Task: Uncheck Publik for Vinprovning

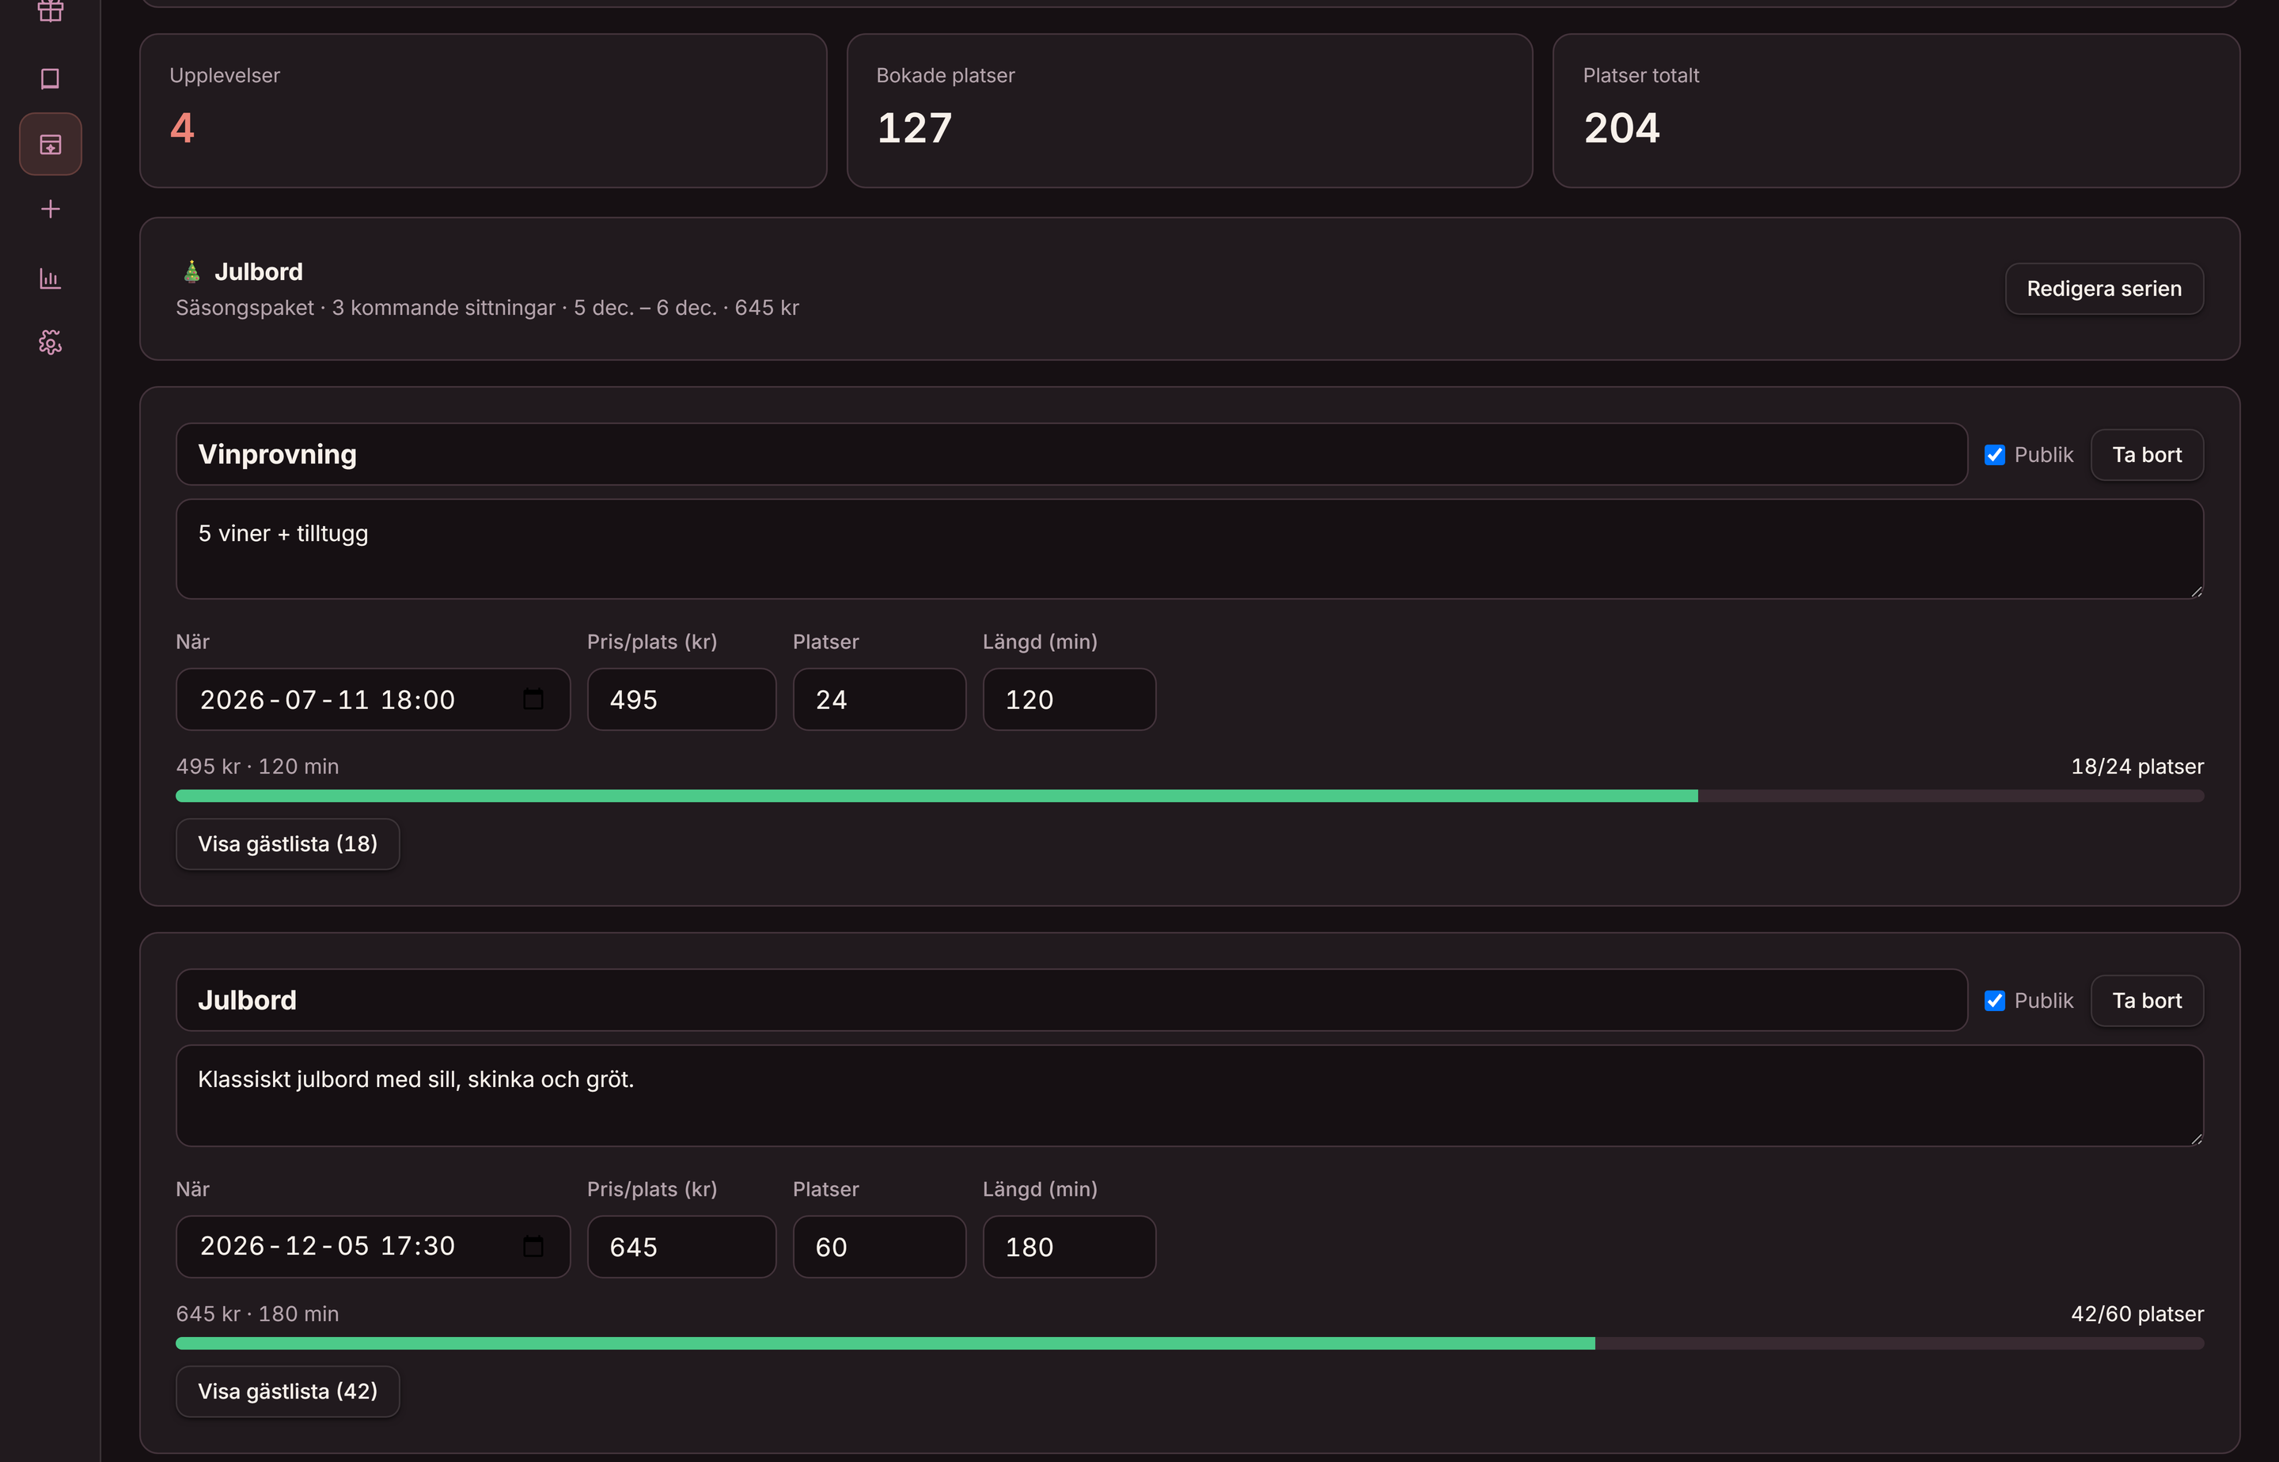Action: tap(1994, 455)
